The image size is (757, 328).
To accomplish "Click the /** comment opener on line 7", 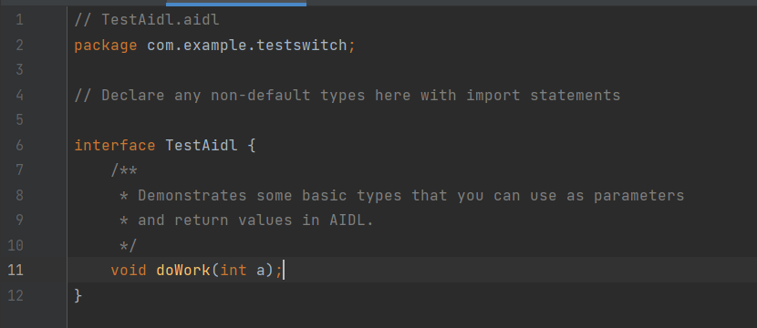I will pos(124,170).
